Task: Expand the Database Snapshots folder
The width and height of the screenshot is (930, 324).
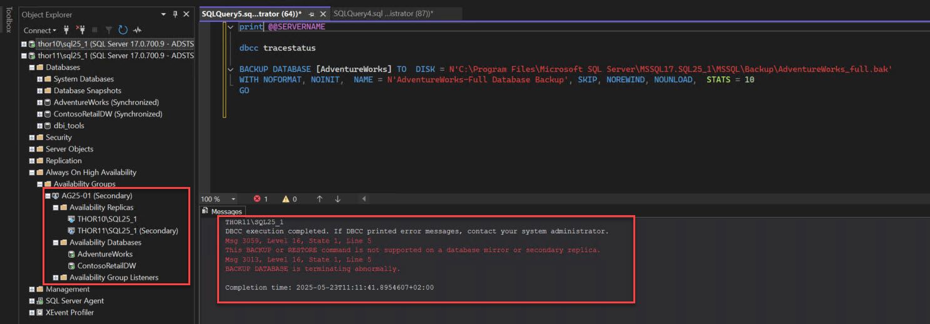Action: (39, 91)
